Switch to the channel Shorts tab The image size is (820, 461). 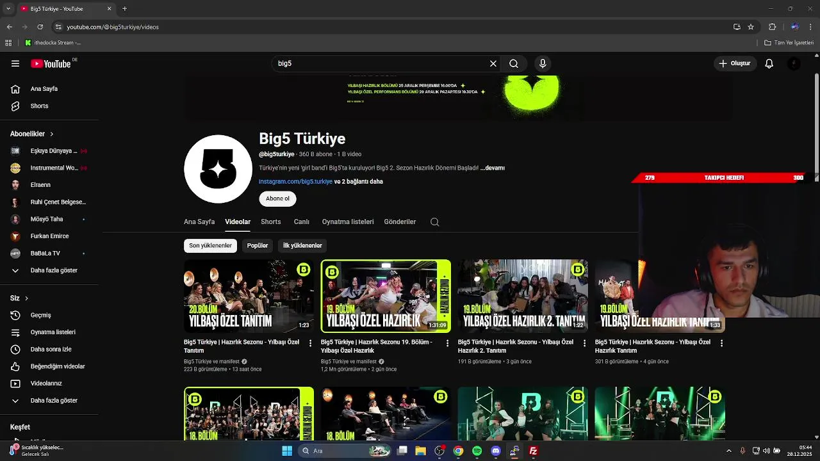271,222
